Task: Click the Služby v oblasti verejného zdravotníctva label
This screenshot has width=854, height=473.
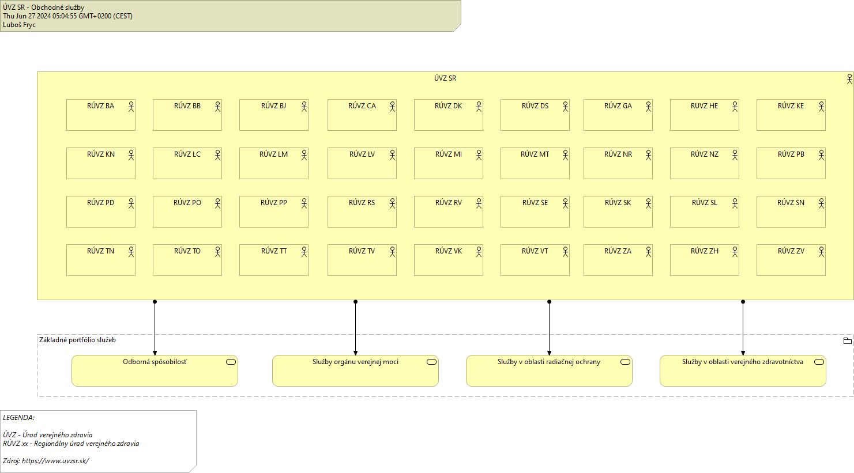Action: point(743,362)
